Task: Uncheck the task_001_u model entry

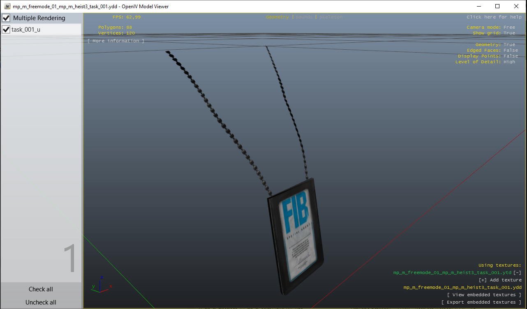Action: pyautogui.click(x=6, y=29)
